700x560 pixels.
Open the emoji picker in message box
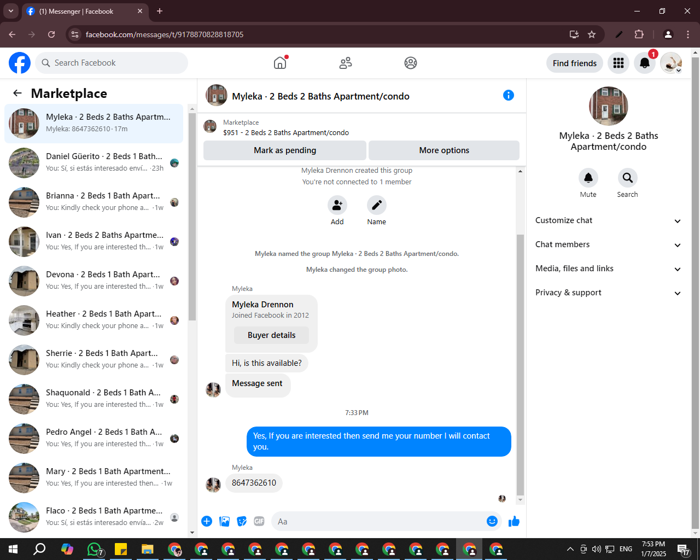[x=492, y=521]
